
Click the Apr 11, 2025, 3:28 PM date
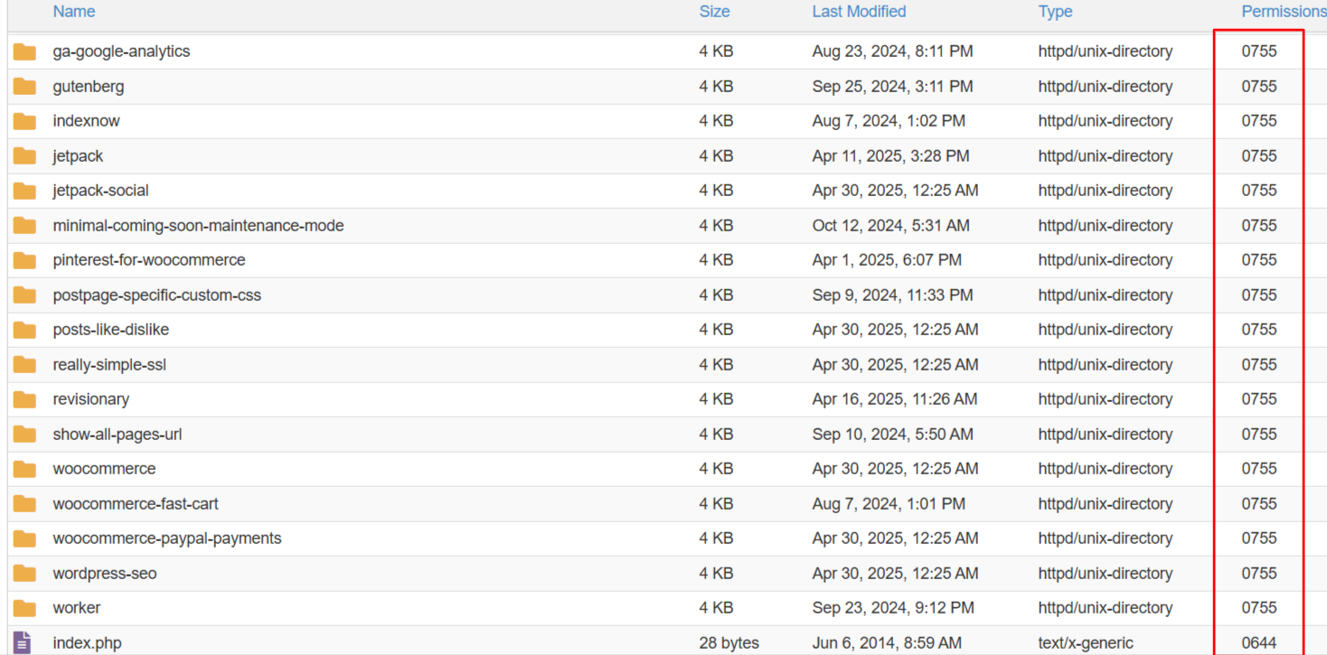(x=891, y=156)
